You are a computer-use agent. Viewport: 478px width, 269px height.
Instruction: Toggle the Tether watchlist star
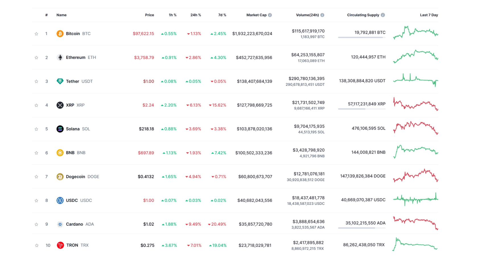coord(36,81)
